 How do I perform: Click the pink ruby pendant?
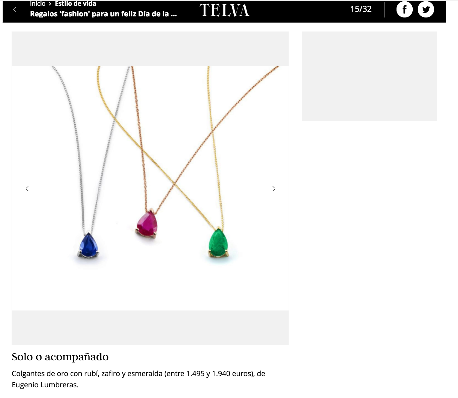147,223
